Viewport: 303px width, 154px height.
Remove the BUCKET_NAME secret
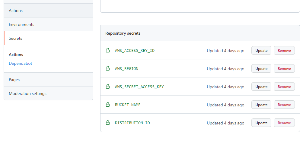point(284,105)
